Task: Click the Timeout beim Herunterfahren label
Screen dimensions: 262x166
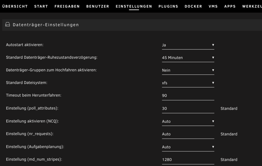Action: [34, 95]
